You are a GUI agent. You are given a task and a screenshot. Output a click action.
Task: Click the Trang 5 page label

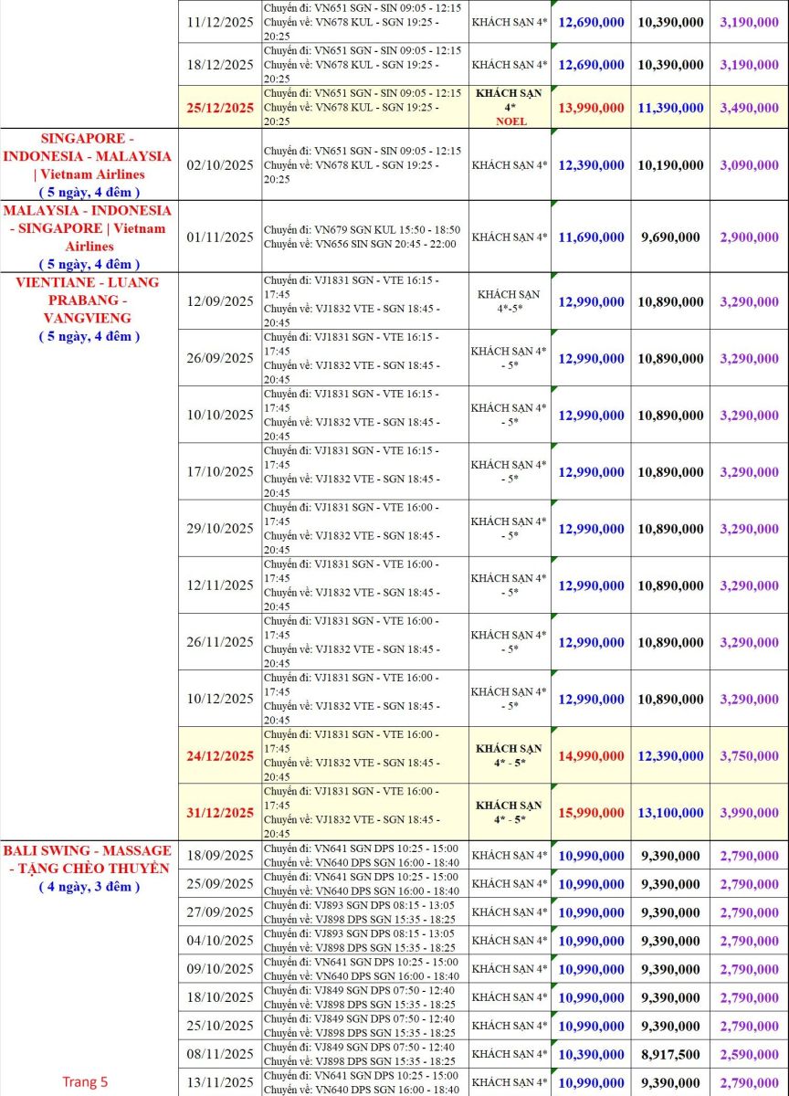(85, 1081)
